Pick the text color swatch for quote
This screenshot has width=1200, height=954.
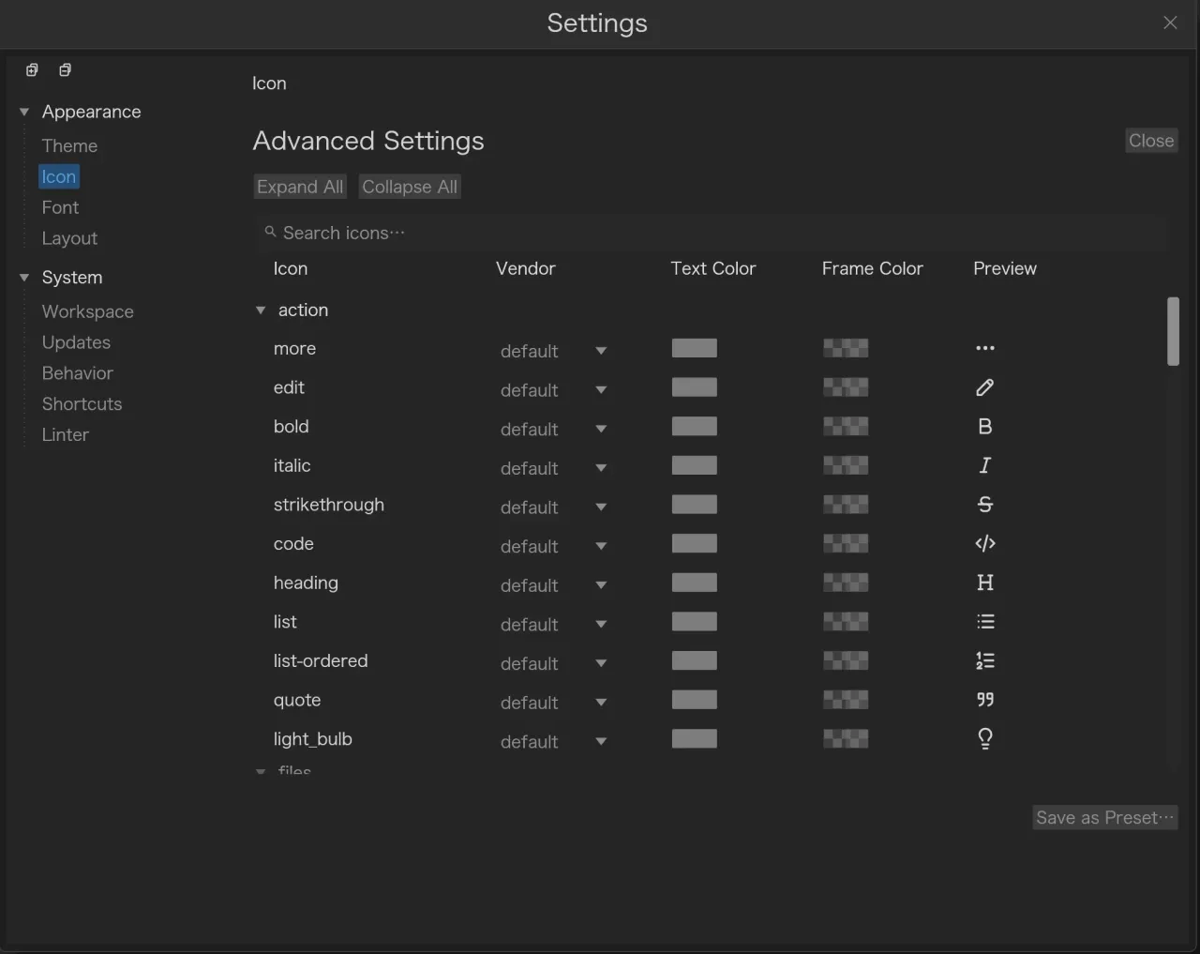(x=695, y=700)
